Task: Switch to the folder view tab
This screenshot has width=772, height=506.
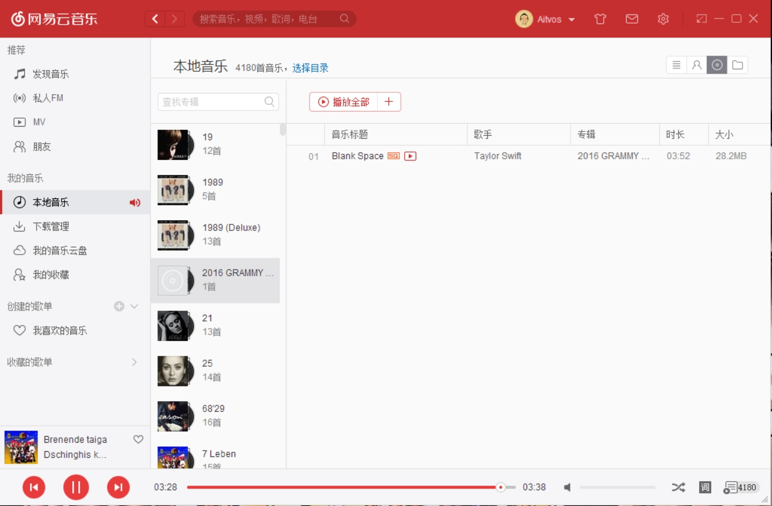Action: 737,65
